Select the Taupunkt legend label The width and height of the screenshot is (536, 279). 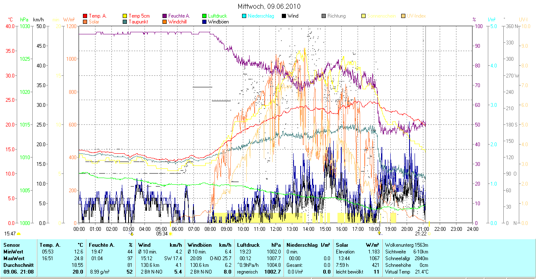137,22
